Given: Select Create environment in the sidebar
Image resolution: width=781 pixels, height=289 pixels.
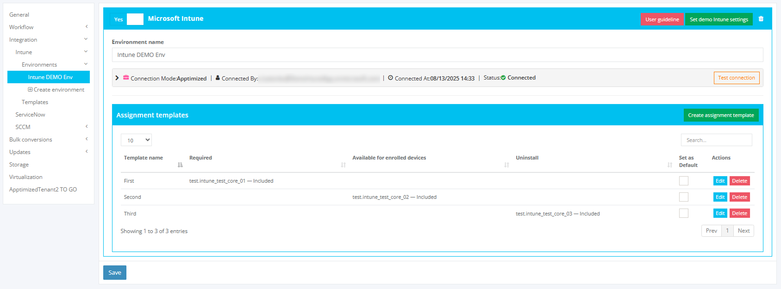Looking at the screenshot, I should pos(59,90).
